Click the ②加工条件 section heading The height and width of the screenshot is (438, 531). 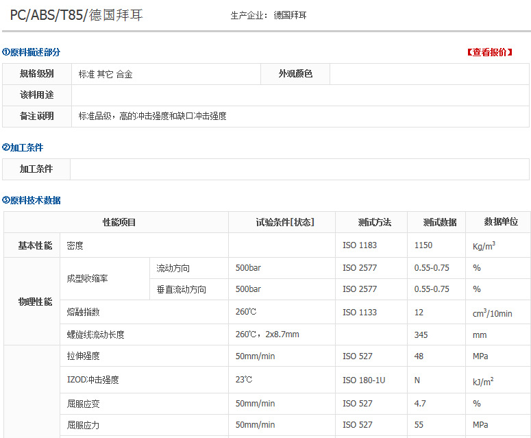tap(23, 147)
